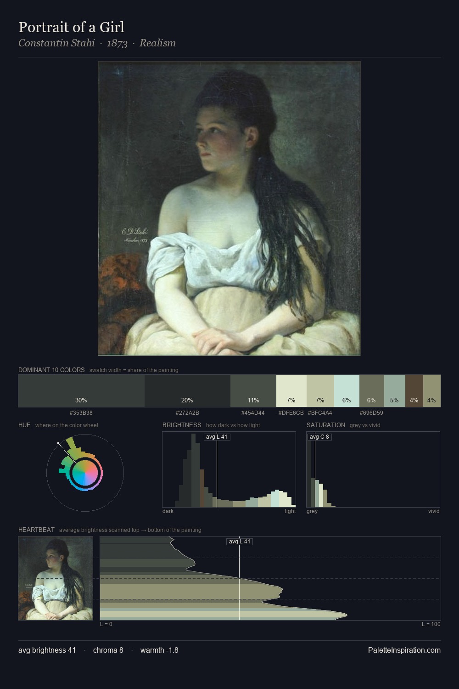Click the PaletteInspiration.com link
Screen dimensions: 459x689
[x=404, y=650]
